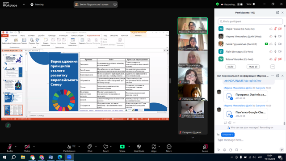The image size is (286, 161).
Task: Click the annotate pencil icon
Action: point(8,125)
